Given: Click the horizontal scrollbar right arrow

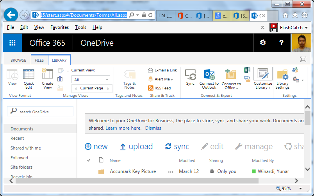Looking at the screenshot, I should [x=296, y=181].
